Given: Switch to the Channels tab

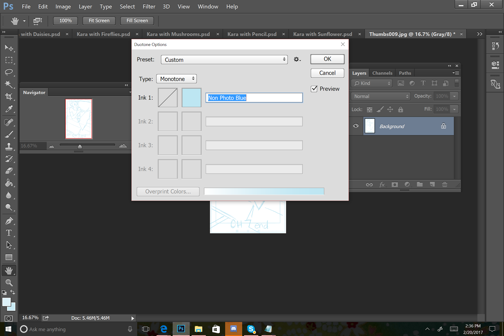Looking at the screenshot, I should pyautogui.click(x=382, y=73).
